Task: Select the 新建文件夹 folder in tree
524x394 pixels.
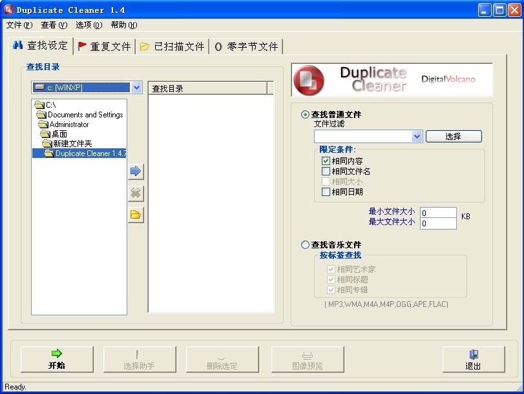Action: 72,143
